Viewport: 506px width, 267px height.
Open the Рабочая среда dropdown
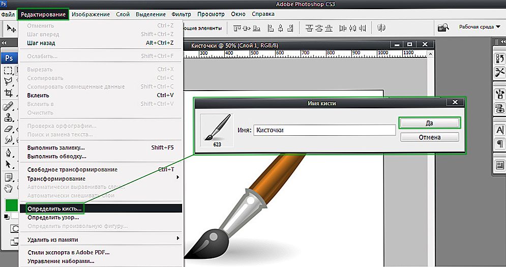480,27
